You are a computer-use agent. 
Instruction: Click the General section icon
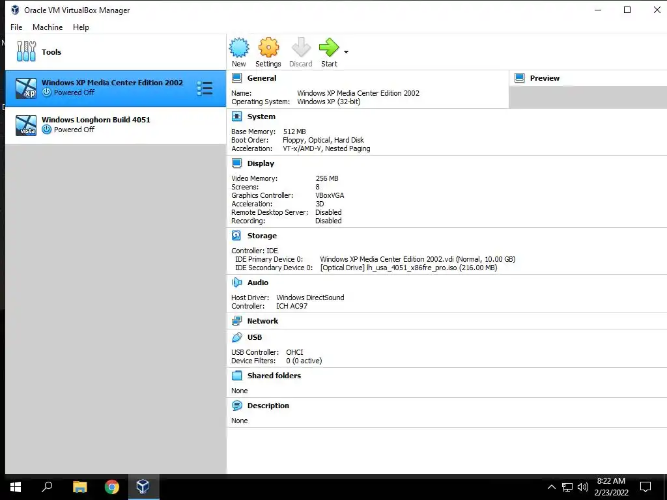(x=237, y=78)
